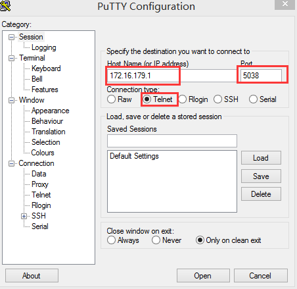Screen dimensions: 297x289
Task: Open the Session category
Action: [31, 37]
